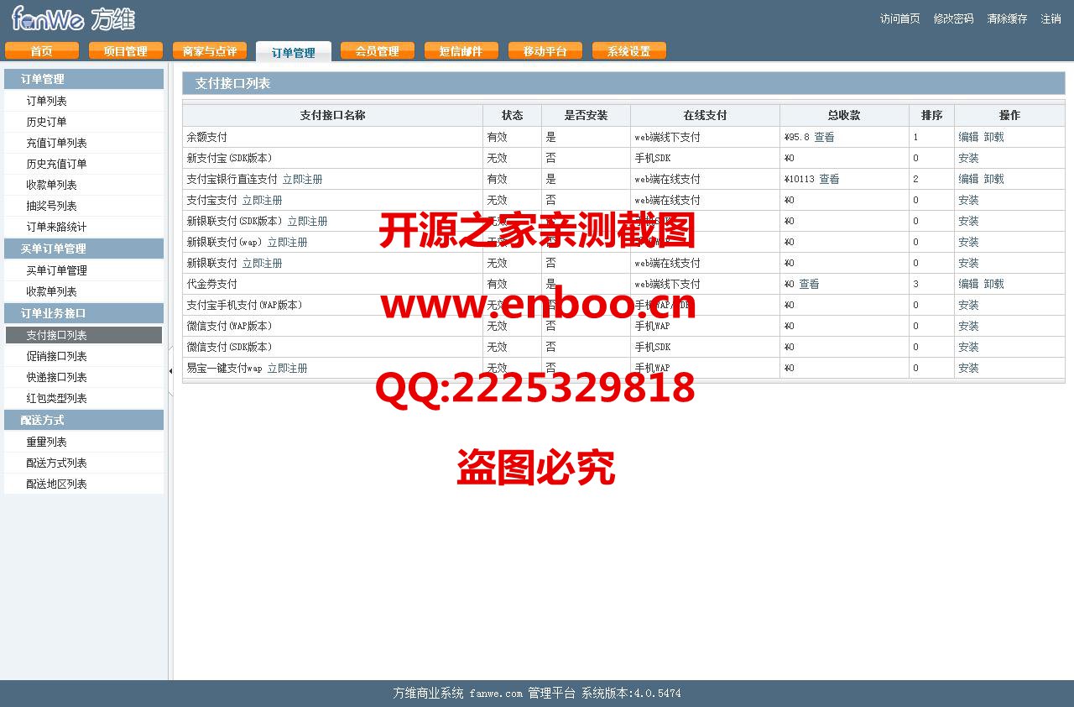Click 查看 next to ¥10113
Screen dimensions: 1074x707
829,179
